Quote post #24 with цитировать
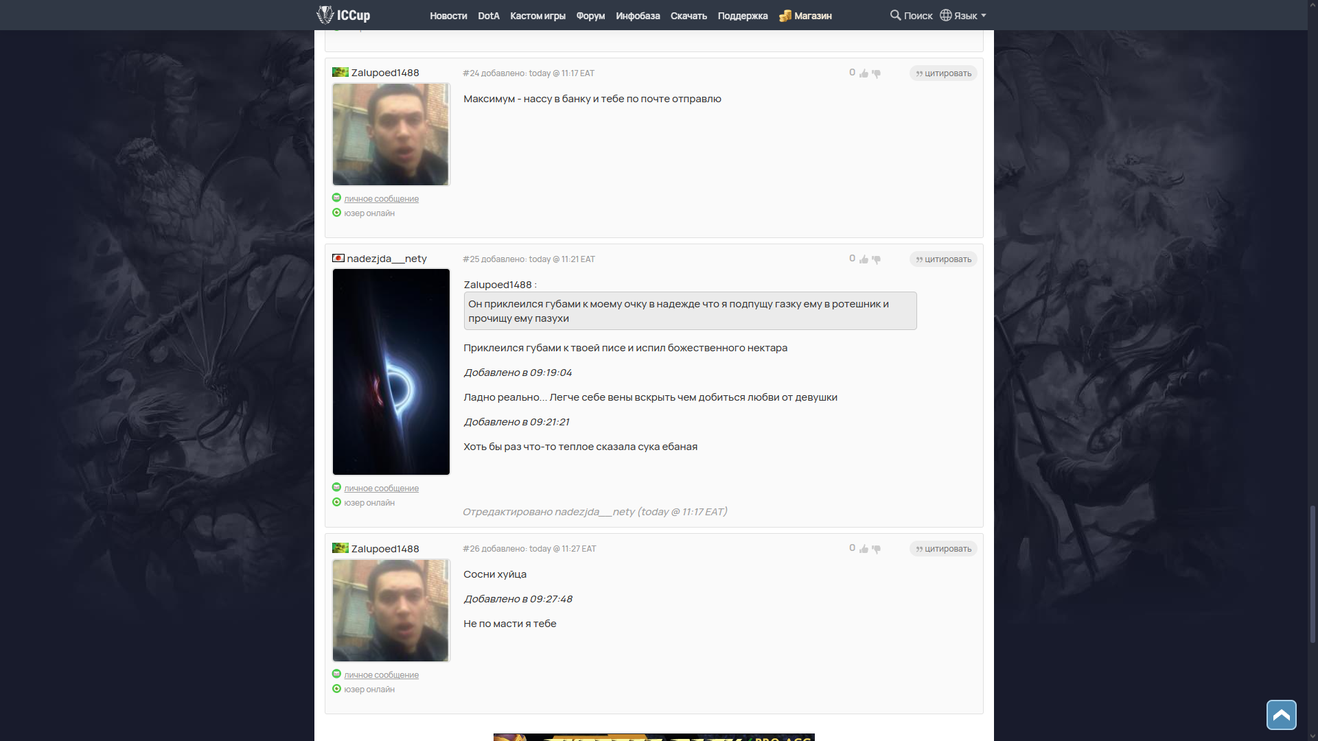The image size is (1318, 741). (943, 73)
